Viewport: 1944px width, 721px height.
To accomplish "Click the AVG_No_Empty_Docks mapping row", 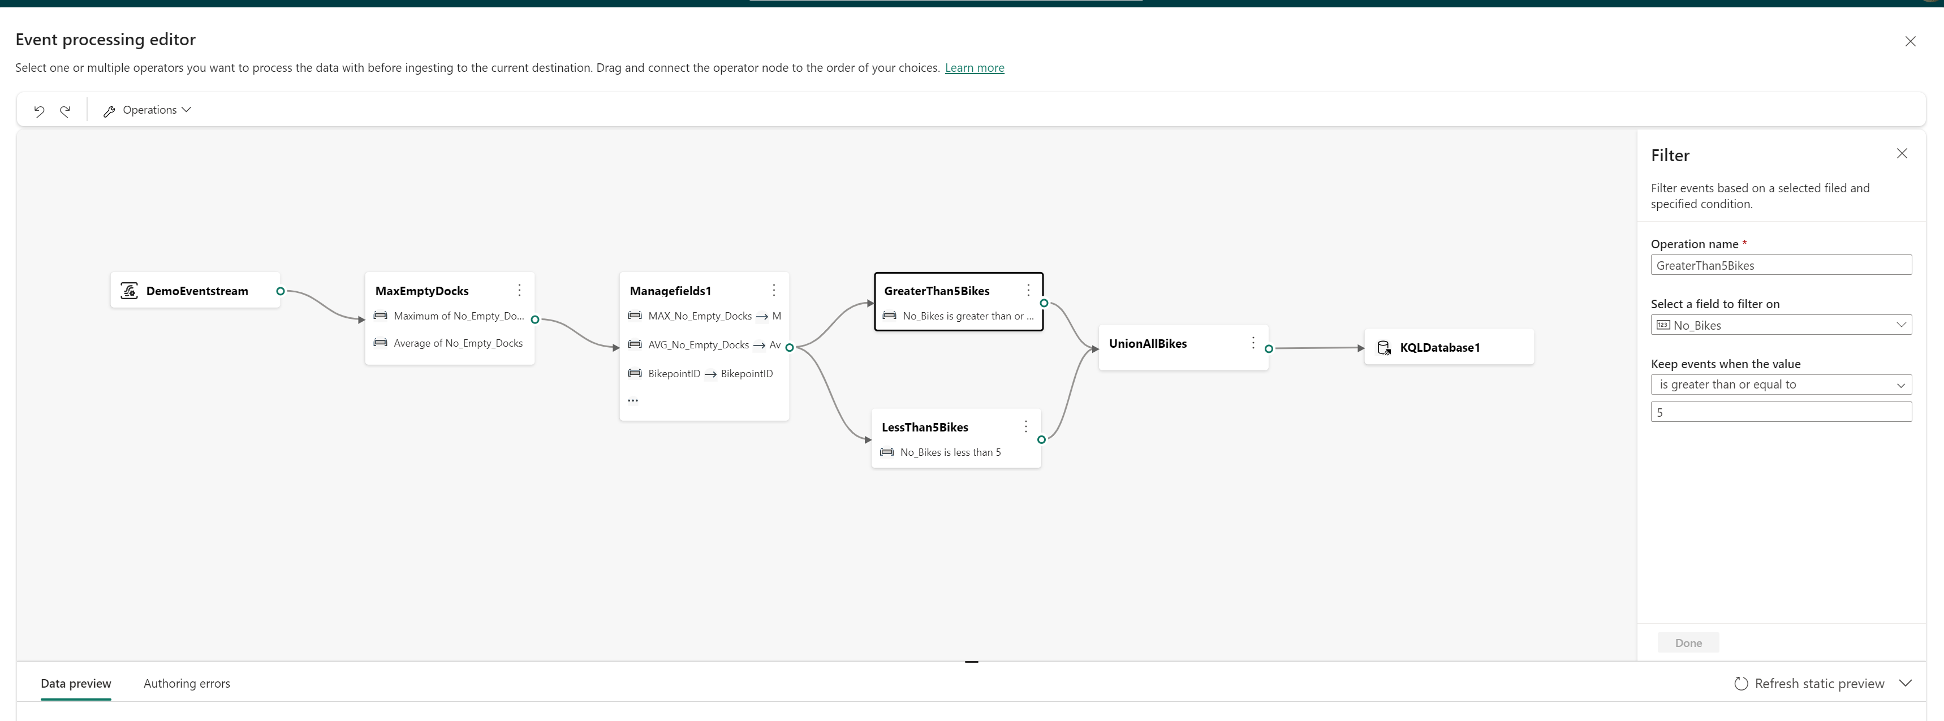I will coord(704,346).
